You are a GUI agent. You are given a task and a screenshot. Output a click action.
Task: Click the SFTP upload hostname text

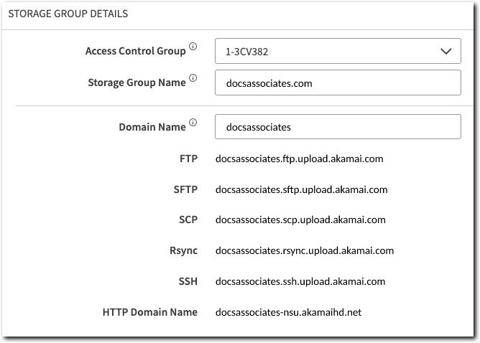tap(301, 189)
